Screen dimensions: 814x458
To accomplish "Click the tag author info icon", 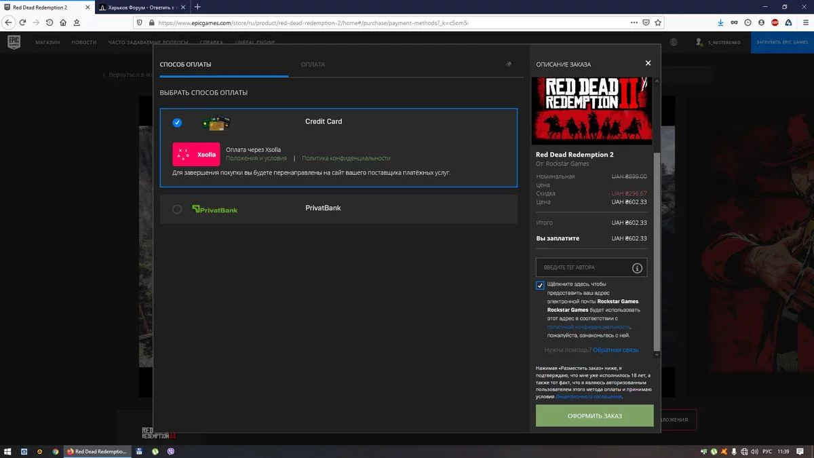I will pyautogui.click(x=637, y=268).
